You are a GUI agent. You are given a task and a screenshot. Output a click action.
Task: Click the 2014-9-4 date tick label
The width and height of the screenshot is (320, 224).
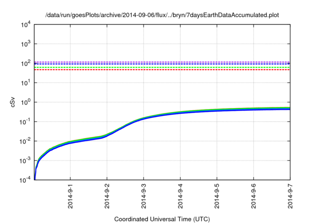[180, 196]
